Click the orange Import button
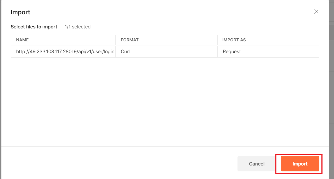This screenshot has height=179, width=334. 300,164
